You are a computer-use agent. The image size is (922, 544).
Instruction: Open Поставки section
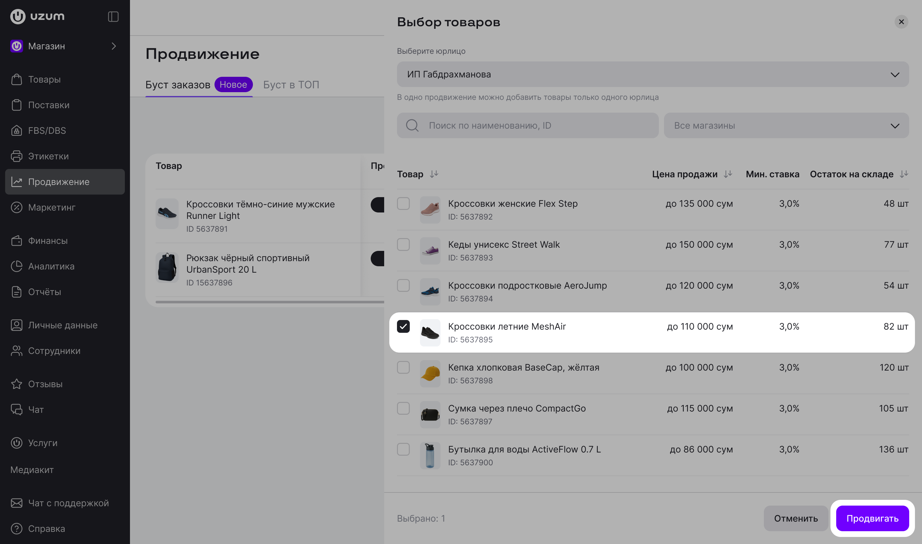pyautogui.click(x=65, y=105)
